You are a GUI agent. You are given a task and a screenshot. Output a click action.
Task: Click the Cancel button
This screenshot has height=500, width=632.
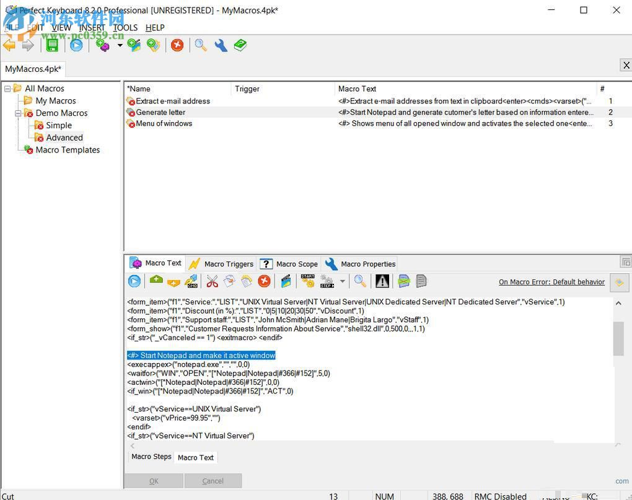pos(213,481)
